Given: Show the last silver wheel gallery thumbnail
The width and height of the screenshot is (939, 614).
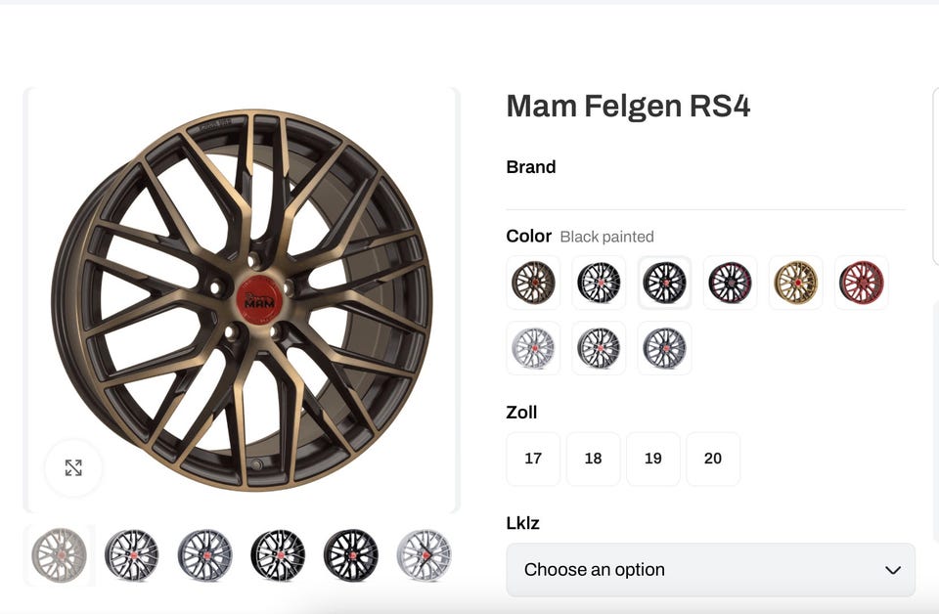Looking at the screenshot, I should (424, 555).
